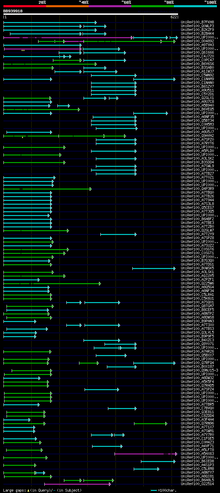Select the UniRef100_Q2GLW7 label
The height and width of the screenshot is (493, 220).
click(x=197, y=231)
